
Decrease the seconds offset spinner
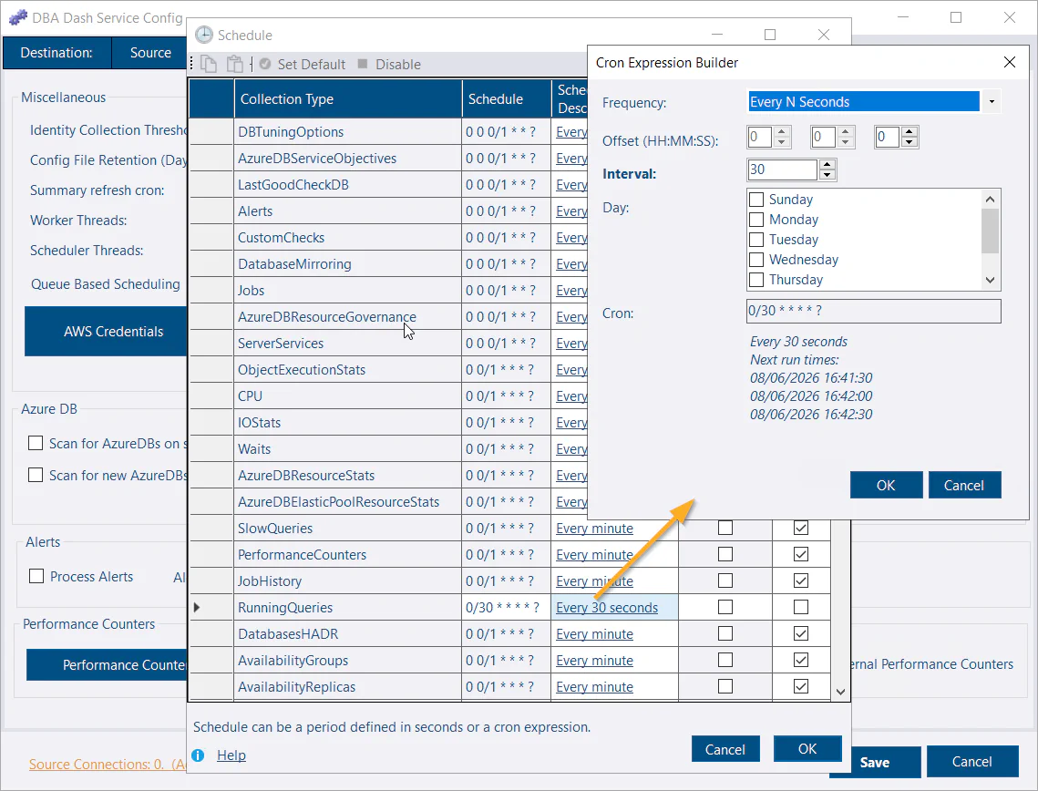pos(909,142)
